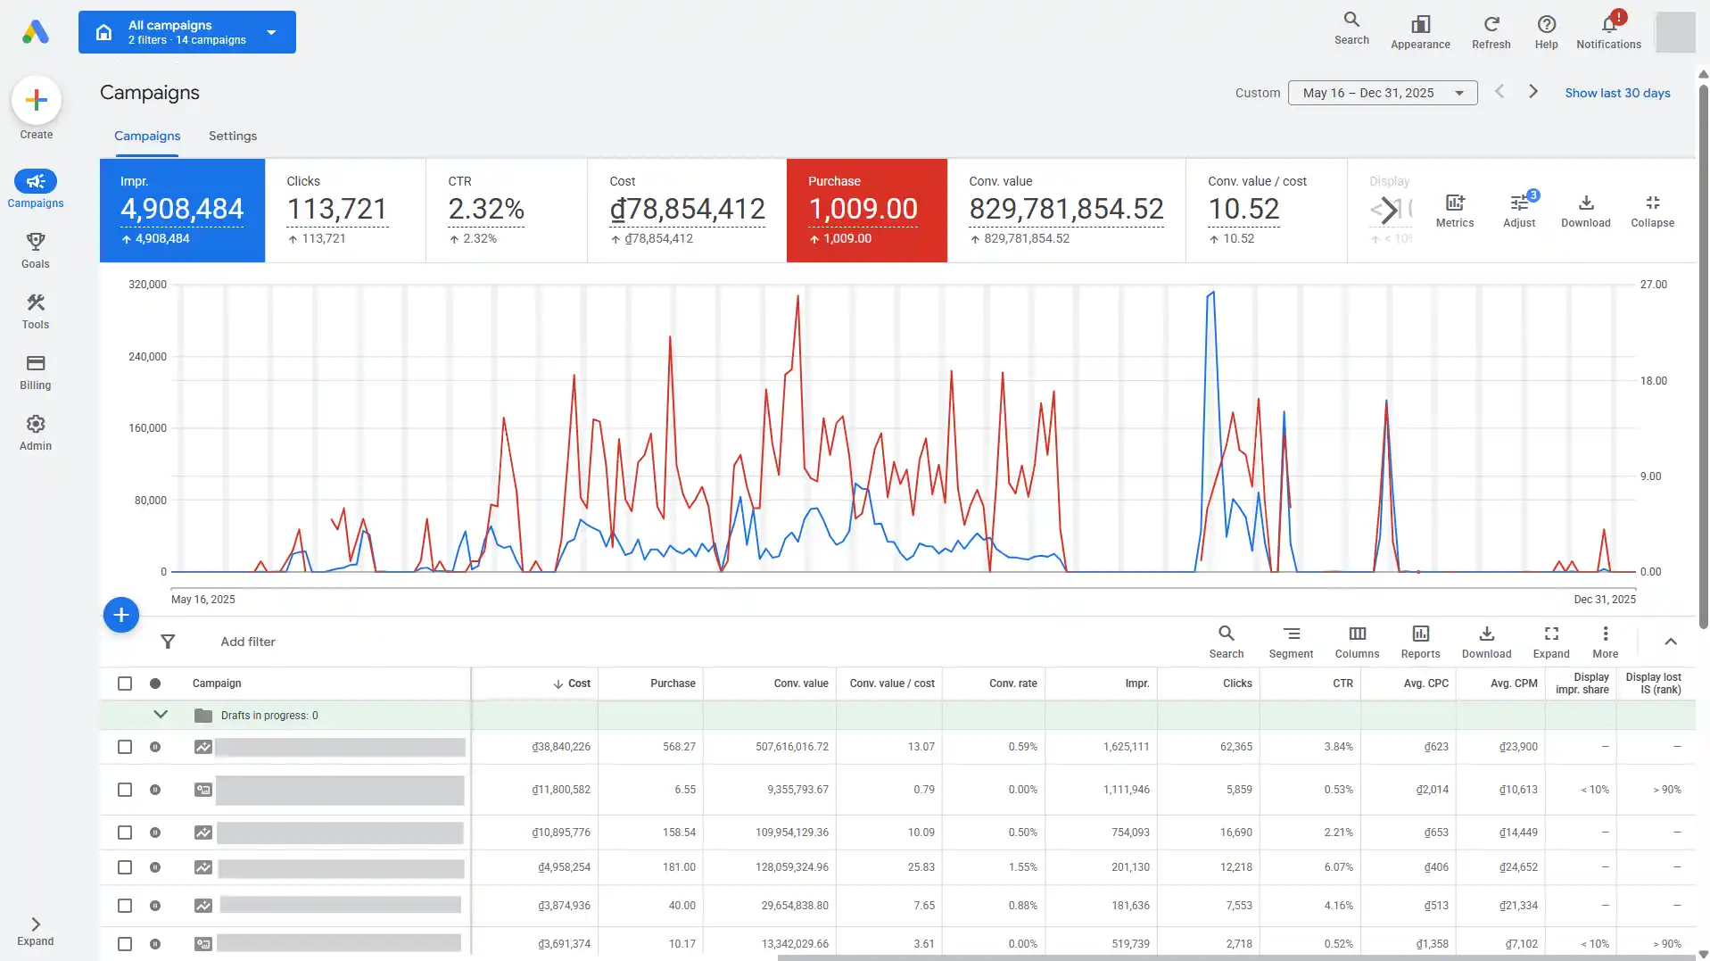Show more scorecards with right arrow
This screenshot has width=1710, height=961.
(x=1389, y=211)
